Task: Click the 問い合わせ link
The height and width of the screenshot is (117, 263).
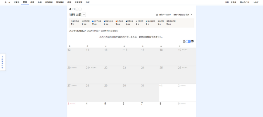Action: (x=244, y=2)
